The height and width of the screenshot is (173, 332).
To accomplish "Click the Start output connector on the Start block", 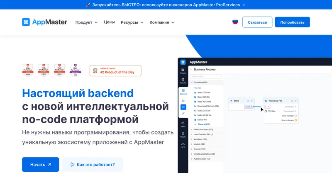I will click(x=249, y=107).
